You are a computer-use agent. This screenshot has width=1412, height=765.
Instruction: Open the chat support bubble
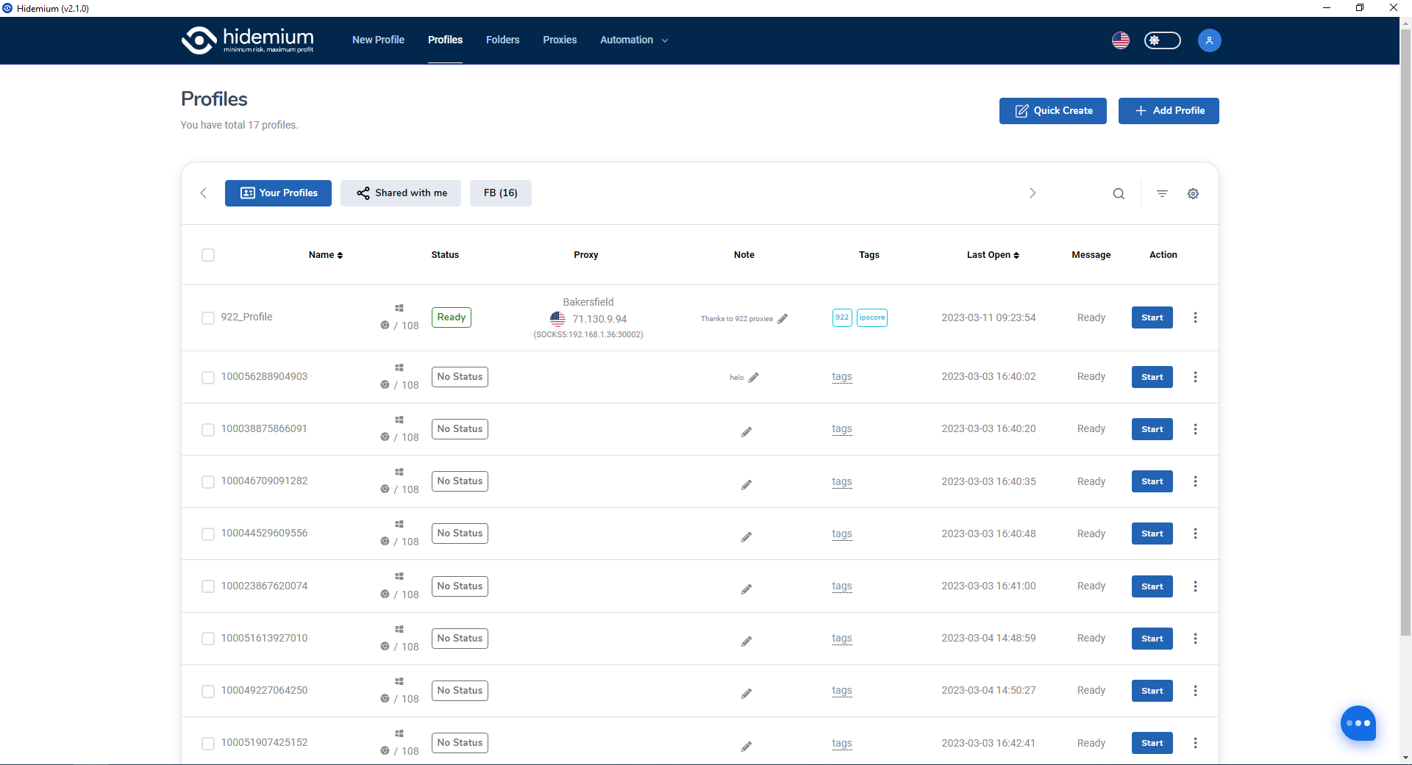pyautogui.click(x=1358, y=723)
